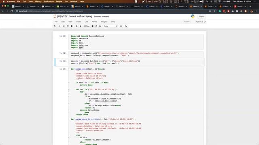Run the selected cell
The image size is (259, 145).
[x=87, y=26]
